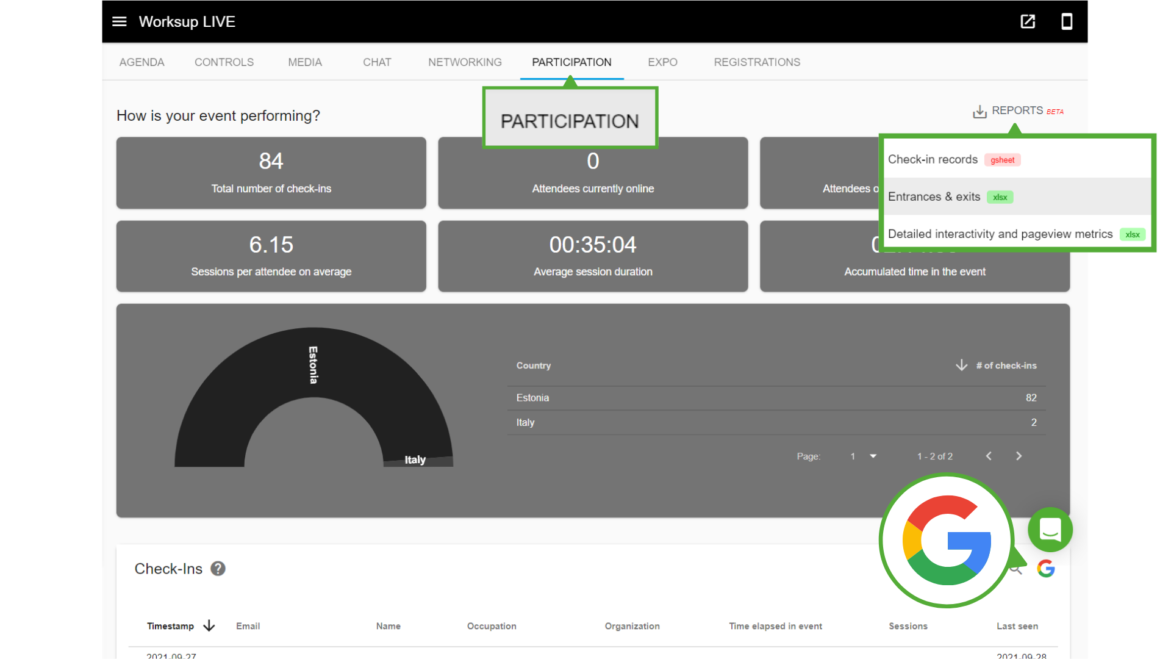The width and height of the screenshot is (1171, 659).
Task: Click the open-in-new-window icon
Action: pos(1028,22)
